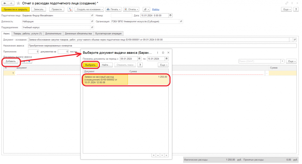Open Еще menu inside dialog
Image resolution: width=302 pixels, height=164 pixels.
[x=163, y=65]
